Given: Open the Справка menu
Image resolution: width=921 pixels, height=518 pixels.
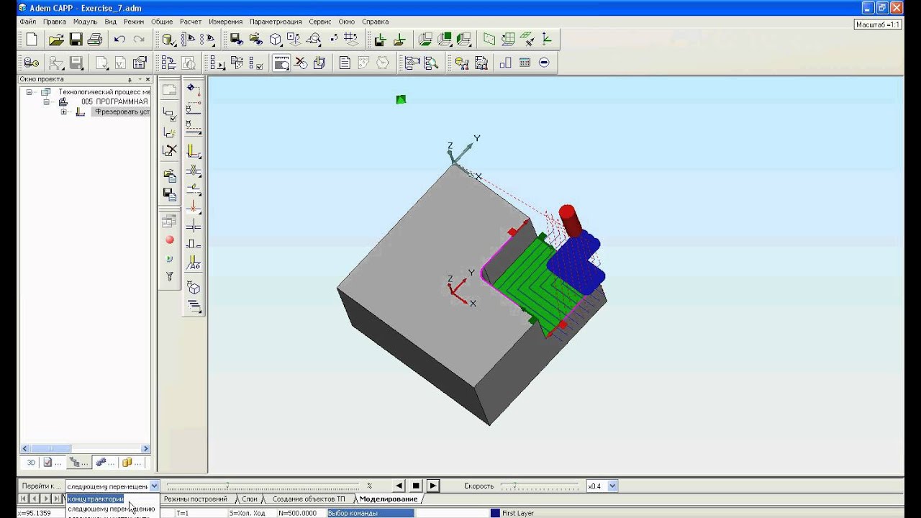Looking at the screenshot, I should point(375,22).
